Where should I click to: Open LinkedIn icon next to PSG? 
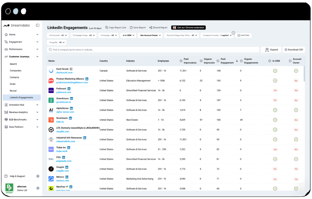coord(63,157)
